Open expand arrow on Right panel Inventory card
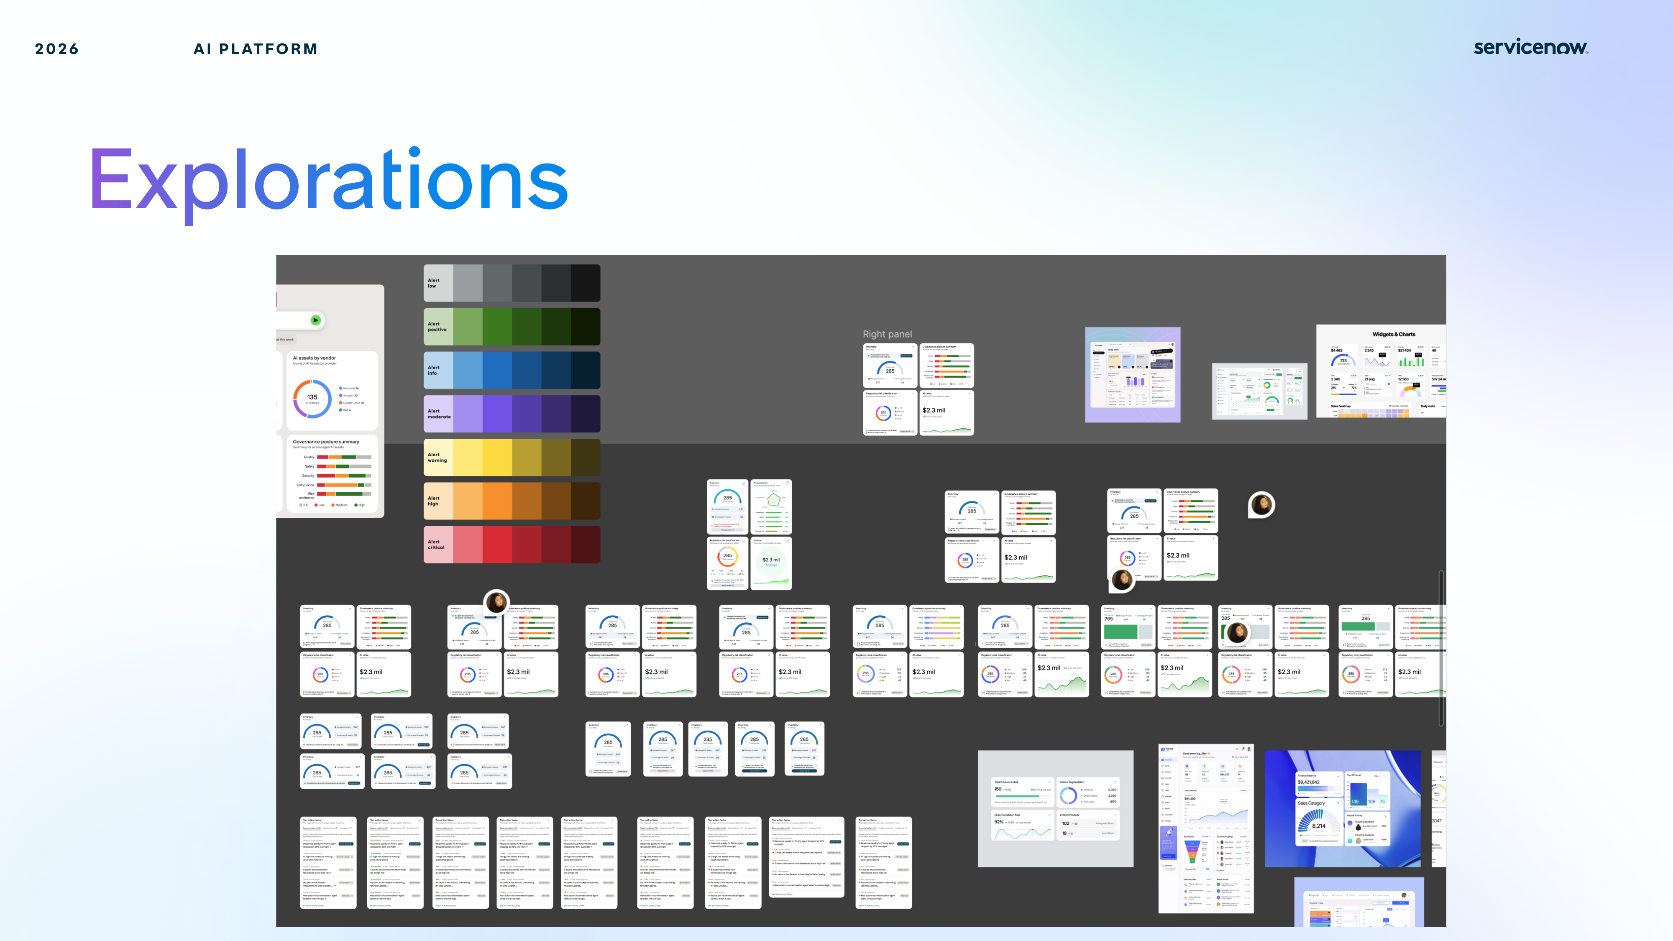This screenshot has width=1673, height=941. (913, 347)
